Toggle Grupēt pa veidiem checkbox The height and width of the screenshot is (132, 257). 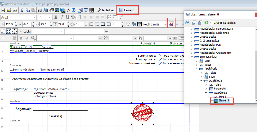[211, 23]
